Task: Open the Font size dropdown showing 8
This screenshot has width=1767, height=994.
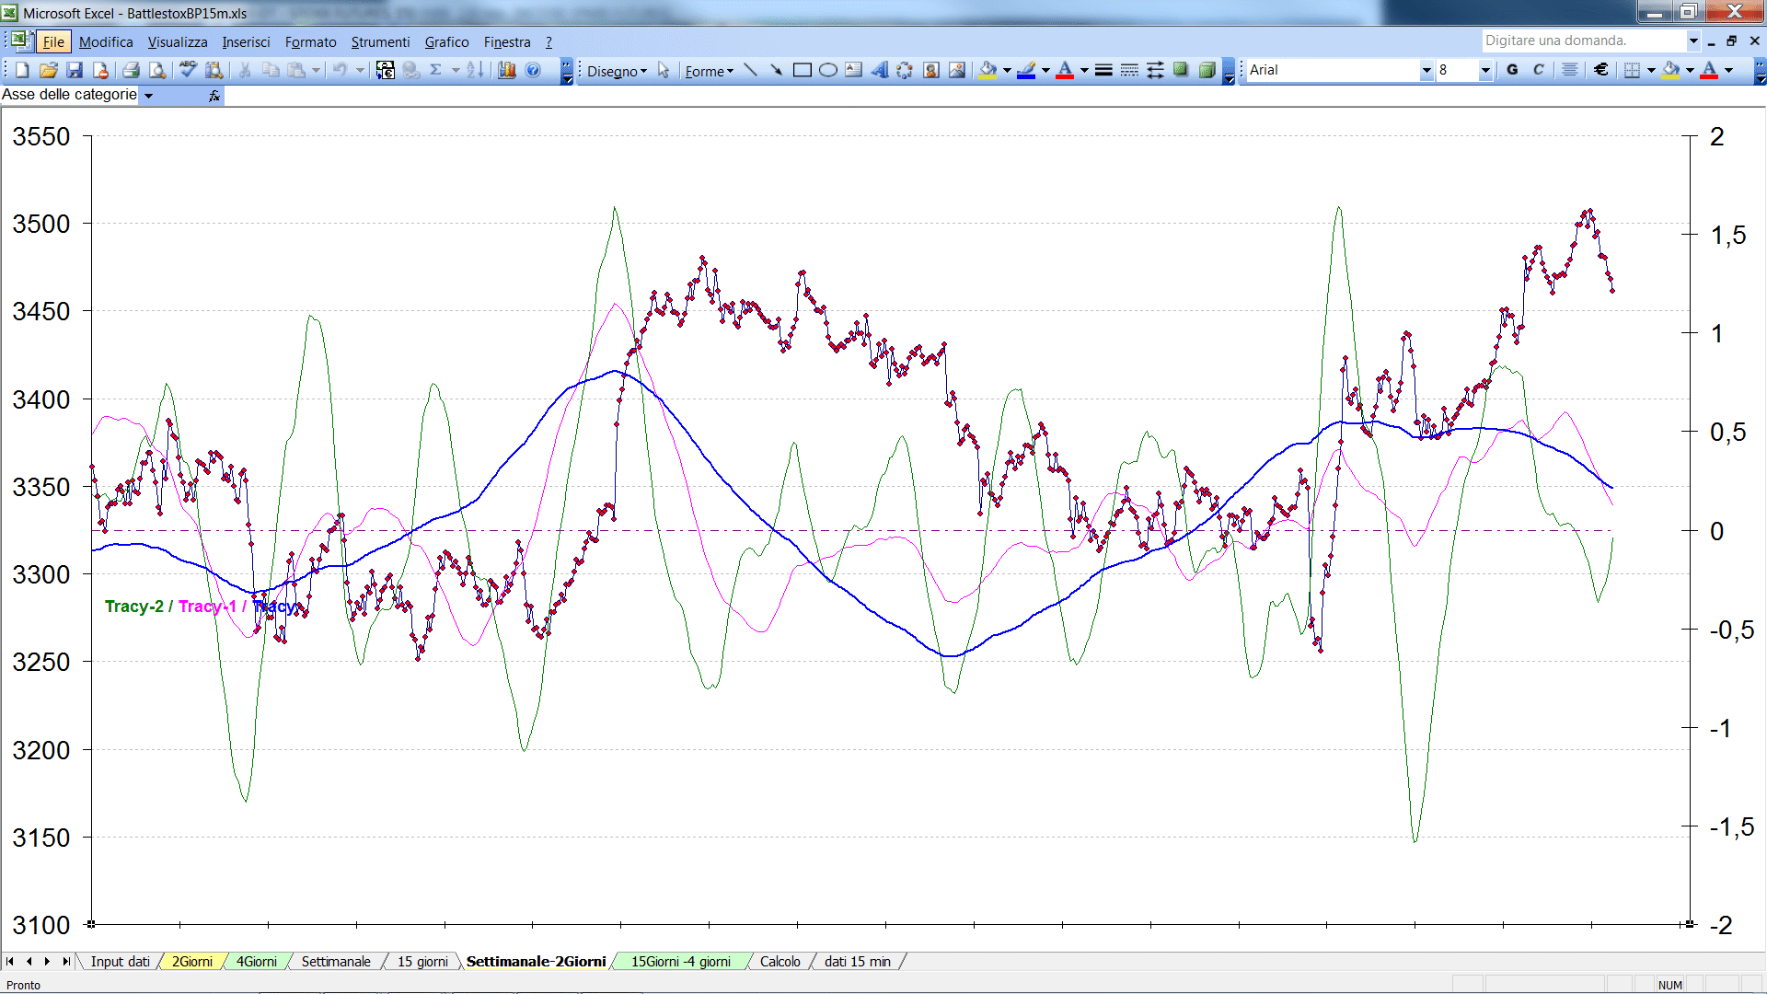Action: (x=1484, y=70)
